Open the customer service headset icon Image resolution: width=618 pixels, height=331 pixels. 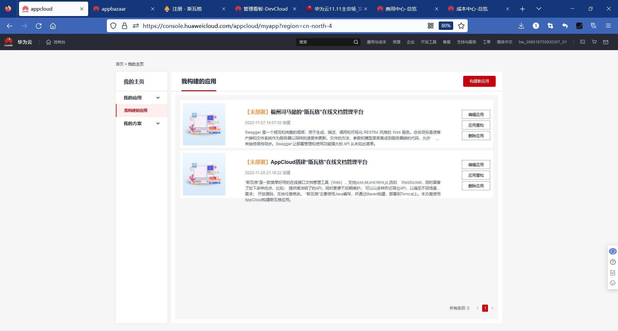(613, 251)
